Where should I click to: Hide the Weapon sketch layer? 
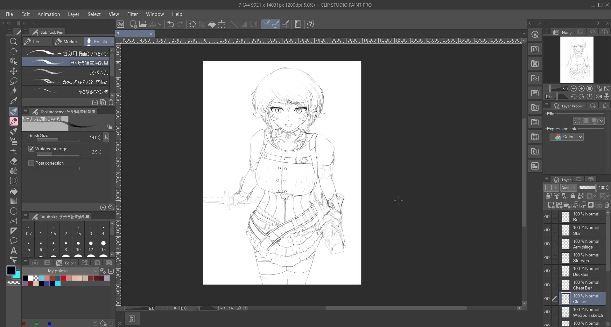[547, 312]
